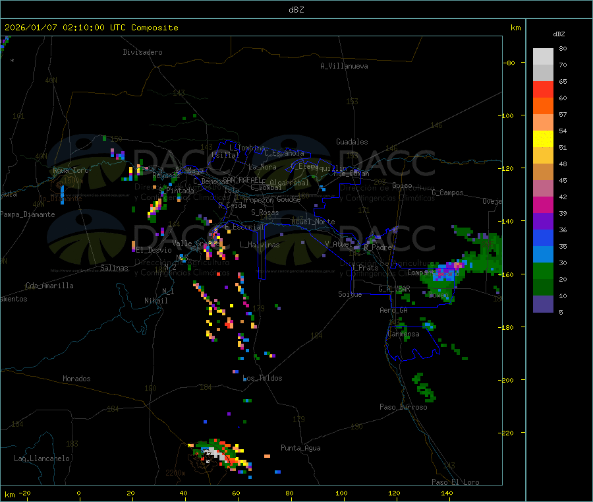Image resolution: width=593 pixels, height=502 pixels.
Task: Click the 'km' label at the bottom-left corner
Action: (10, 495)
